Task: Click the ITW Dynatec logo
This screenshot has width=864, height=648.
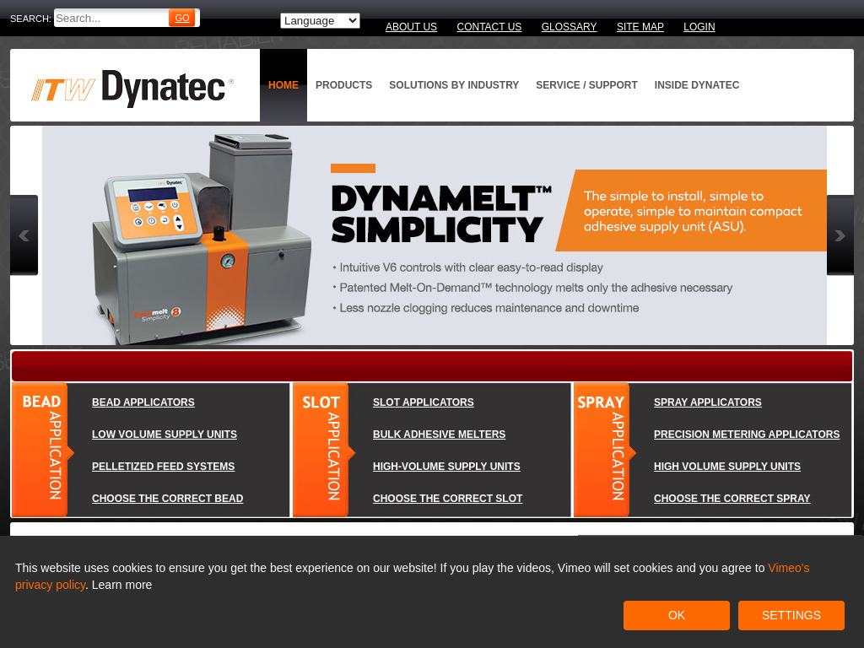Action: (132, 87)
